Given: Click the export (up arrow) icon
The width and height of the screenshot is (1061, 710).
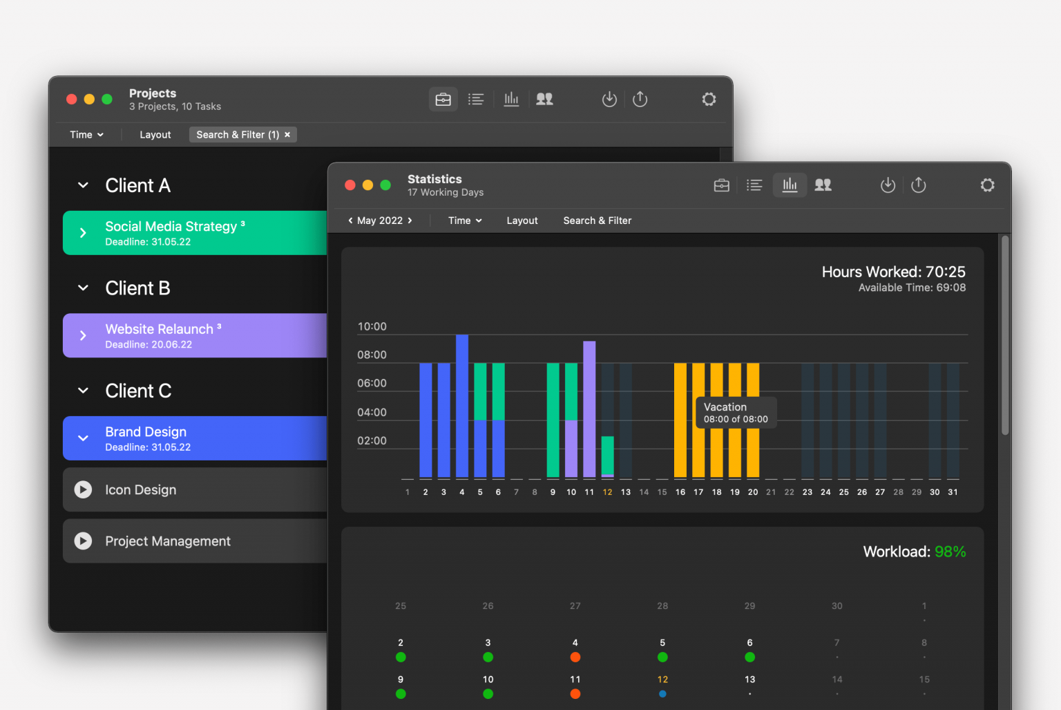Looking at the screenshot, I should coord(640,99).
